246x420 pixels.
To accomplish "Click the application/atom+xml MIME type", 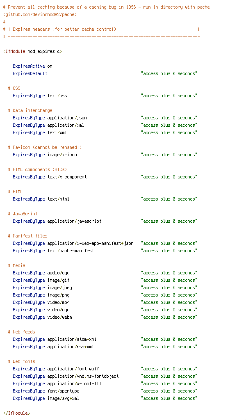I will coord(72,339).
